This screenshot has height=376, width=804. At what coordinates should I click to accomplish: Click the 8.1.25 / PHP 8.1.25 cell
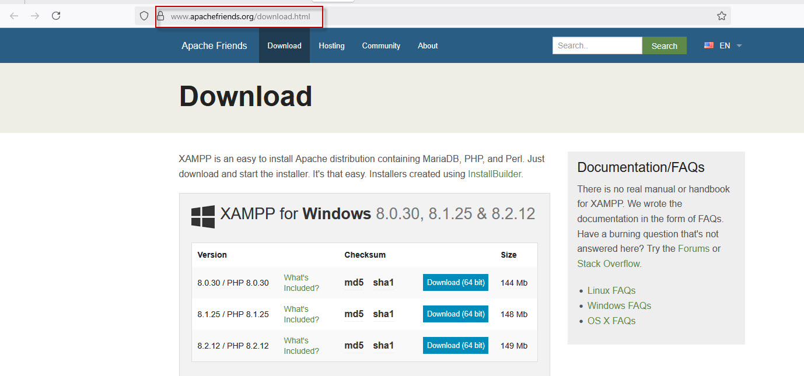[x=233, y=314]
